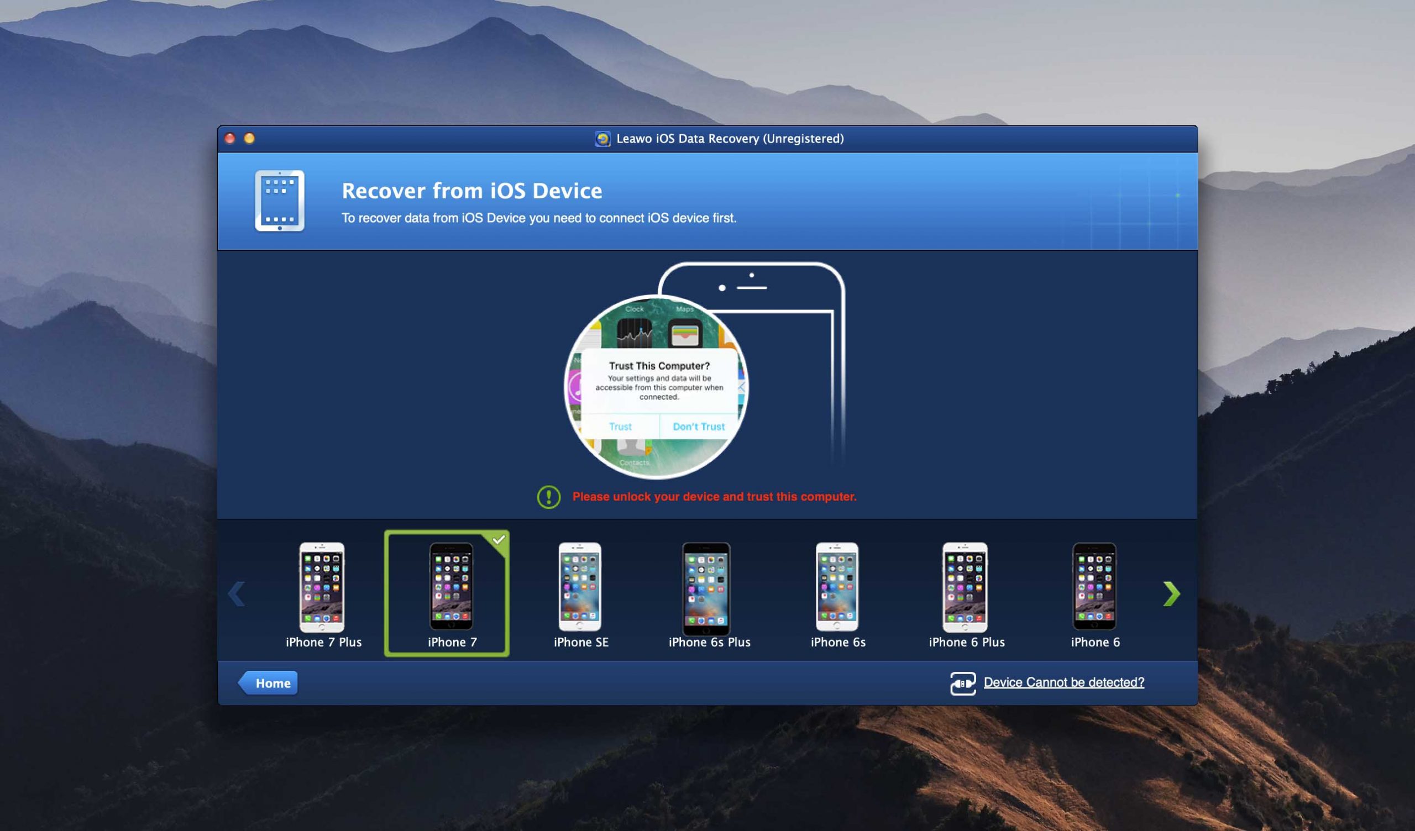Image resolution: width=1415 pixels, height=831 pixels.
Task: Click the red 'Please unlock your device' message
Action: coord(714,496)
